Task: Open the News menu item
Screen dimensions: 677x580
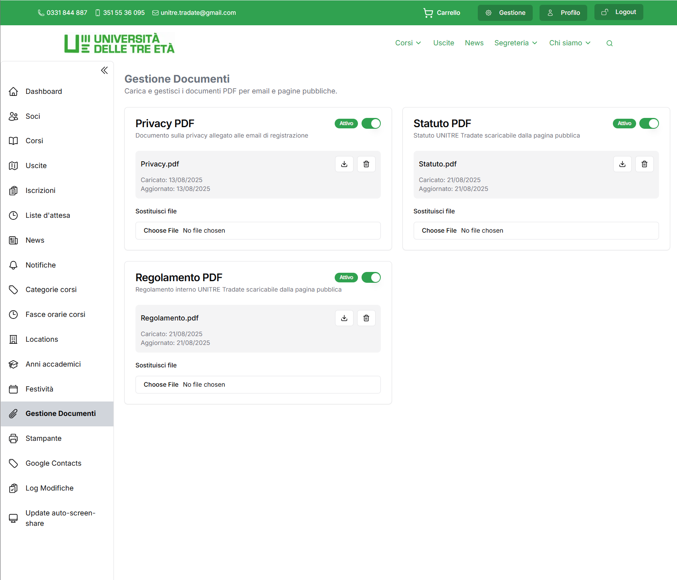Action: (474, 43)
